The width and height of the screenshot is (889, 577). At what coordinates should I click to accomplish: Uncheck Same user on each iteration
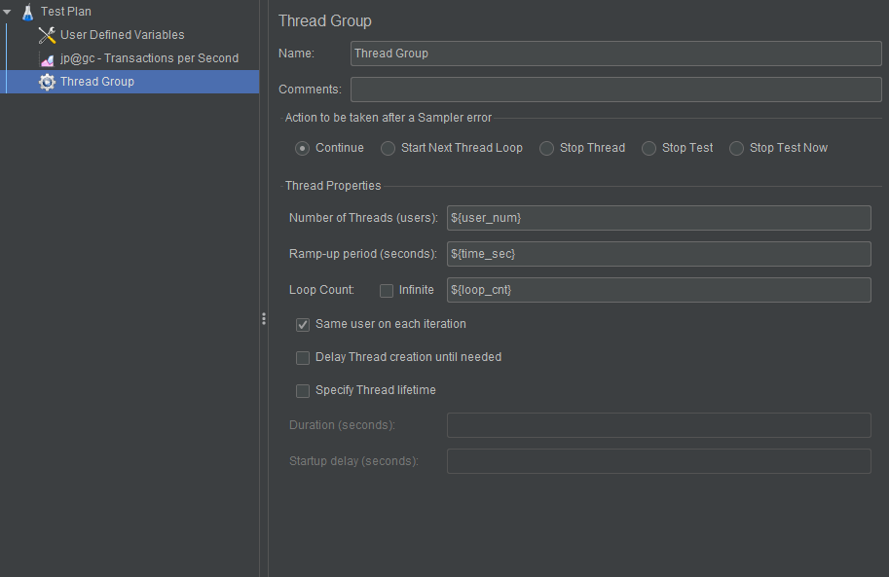303,325
